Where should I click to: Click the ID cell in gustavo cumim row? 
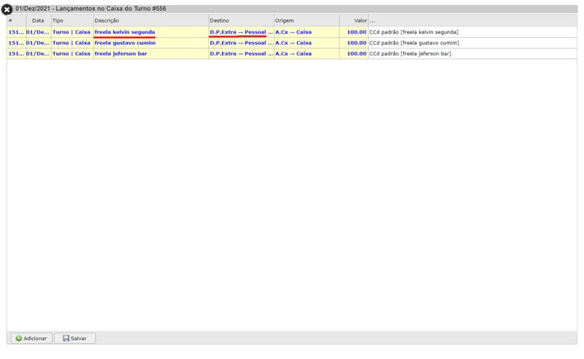(x=16, y=43)
